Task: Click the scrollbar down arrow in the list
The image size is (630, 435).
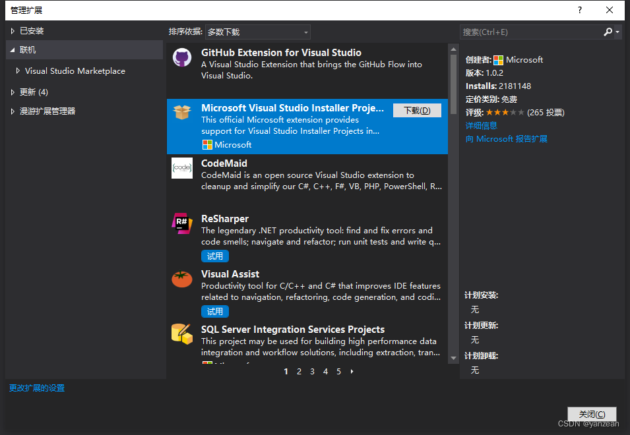Action: pyautogui.click(x=453, y=358)
